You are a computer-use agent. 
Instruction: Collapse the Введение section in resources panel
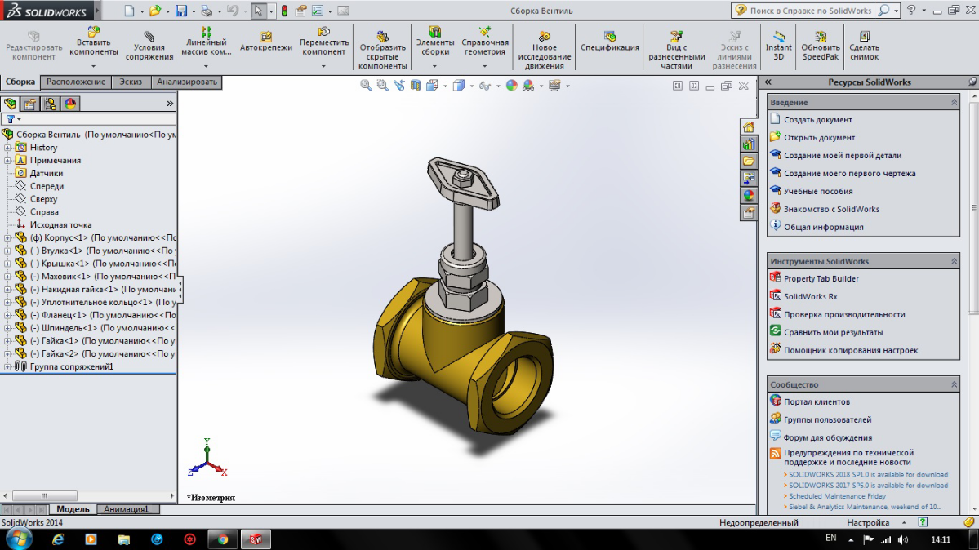pos(953,103)
